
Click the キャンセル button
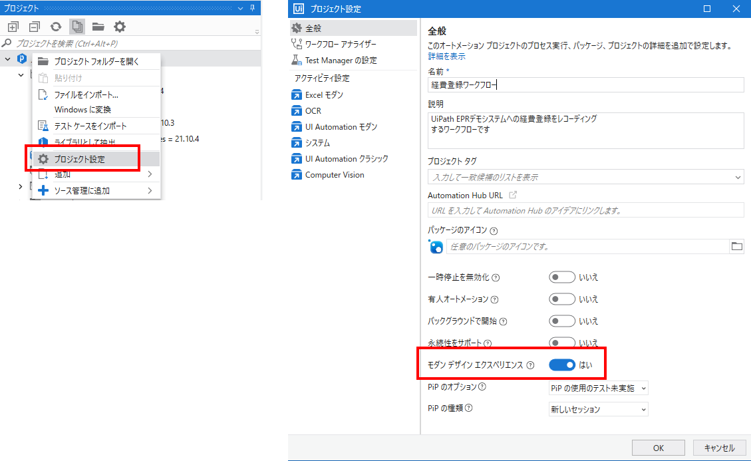tap(719, 448)
